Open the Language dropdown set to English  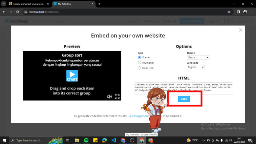click(x=196, y=67)
